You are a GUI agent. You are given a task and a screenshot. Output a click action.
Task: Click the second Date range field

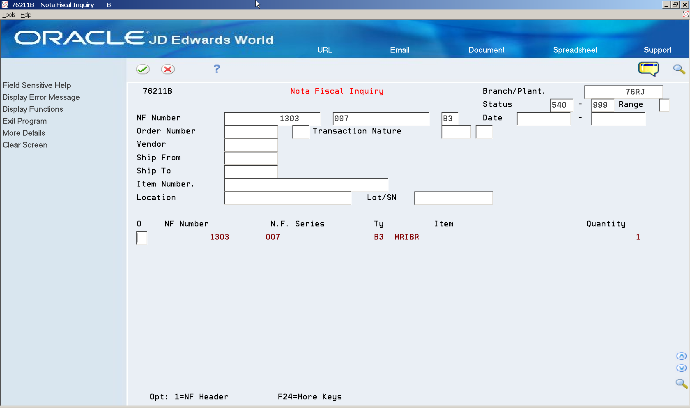coord(618,119)
